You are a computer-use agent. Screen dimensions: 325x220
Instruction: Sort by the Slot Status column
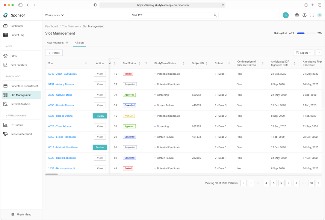pos(140,63)
